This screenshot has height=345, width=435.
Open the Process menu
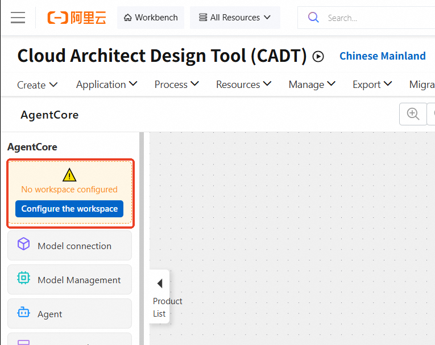pos(177,84)
